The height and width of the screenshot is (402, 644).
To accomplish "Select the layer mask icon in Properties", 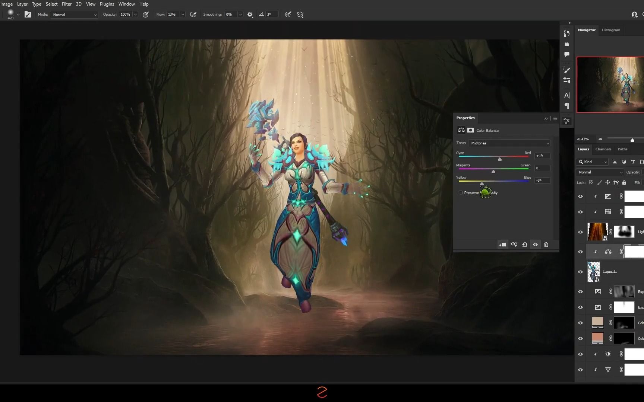I will [471, 130].
